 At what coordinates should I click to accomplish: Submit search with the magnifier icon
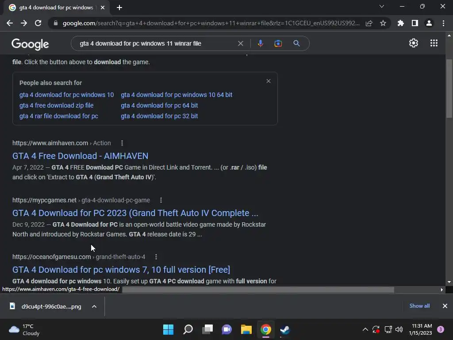[x=296, y=43]
